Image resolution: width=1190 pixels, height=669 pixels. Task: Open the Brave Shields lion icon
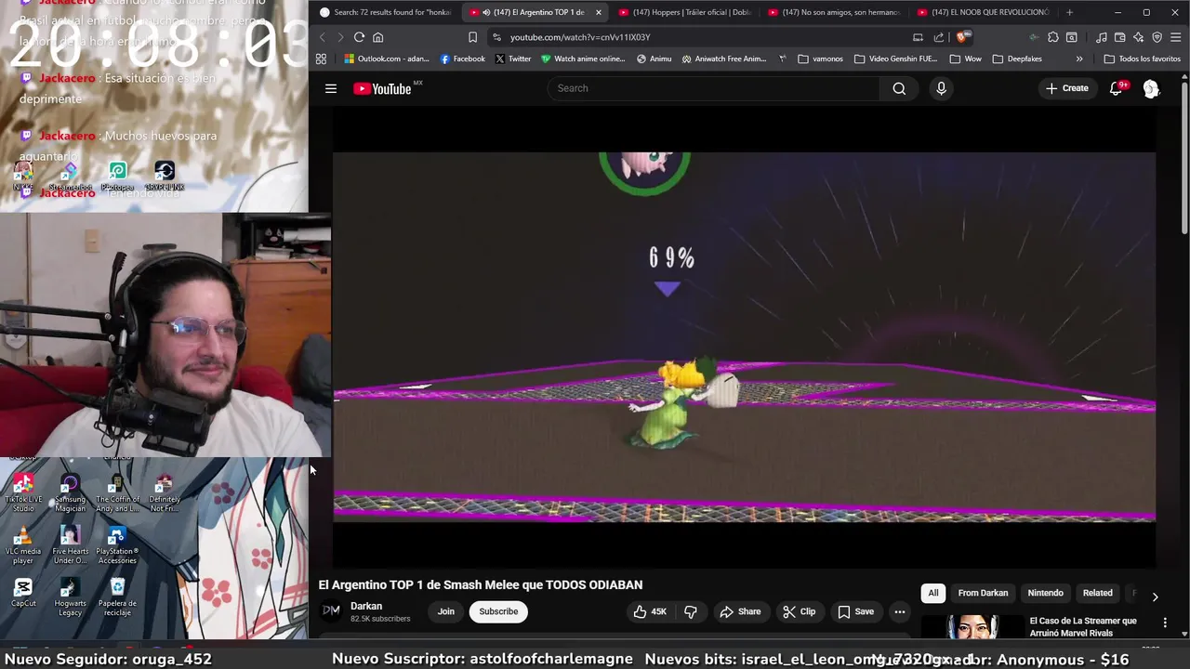963,37
